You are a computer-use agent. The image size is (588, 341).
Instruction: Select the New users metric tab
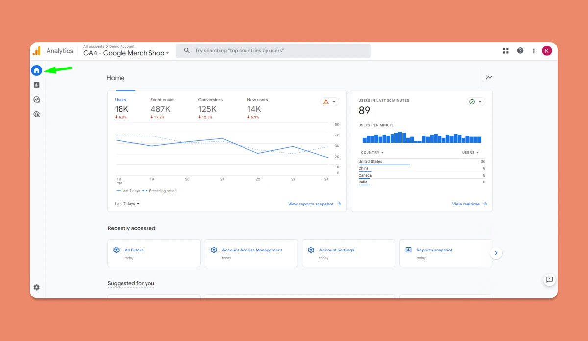coord(257,108)
